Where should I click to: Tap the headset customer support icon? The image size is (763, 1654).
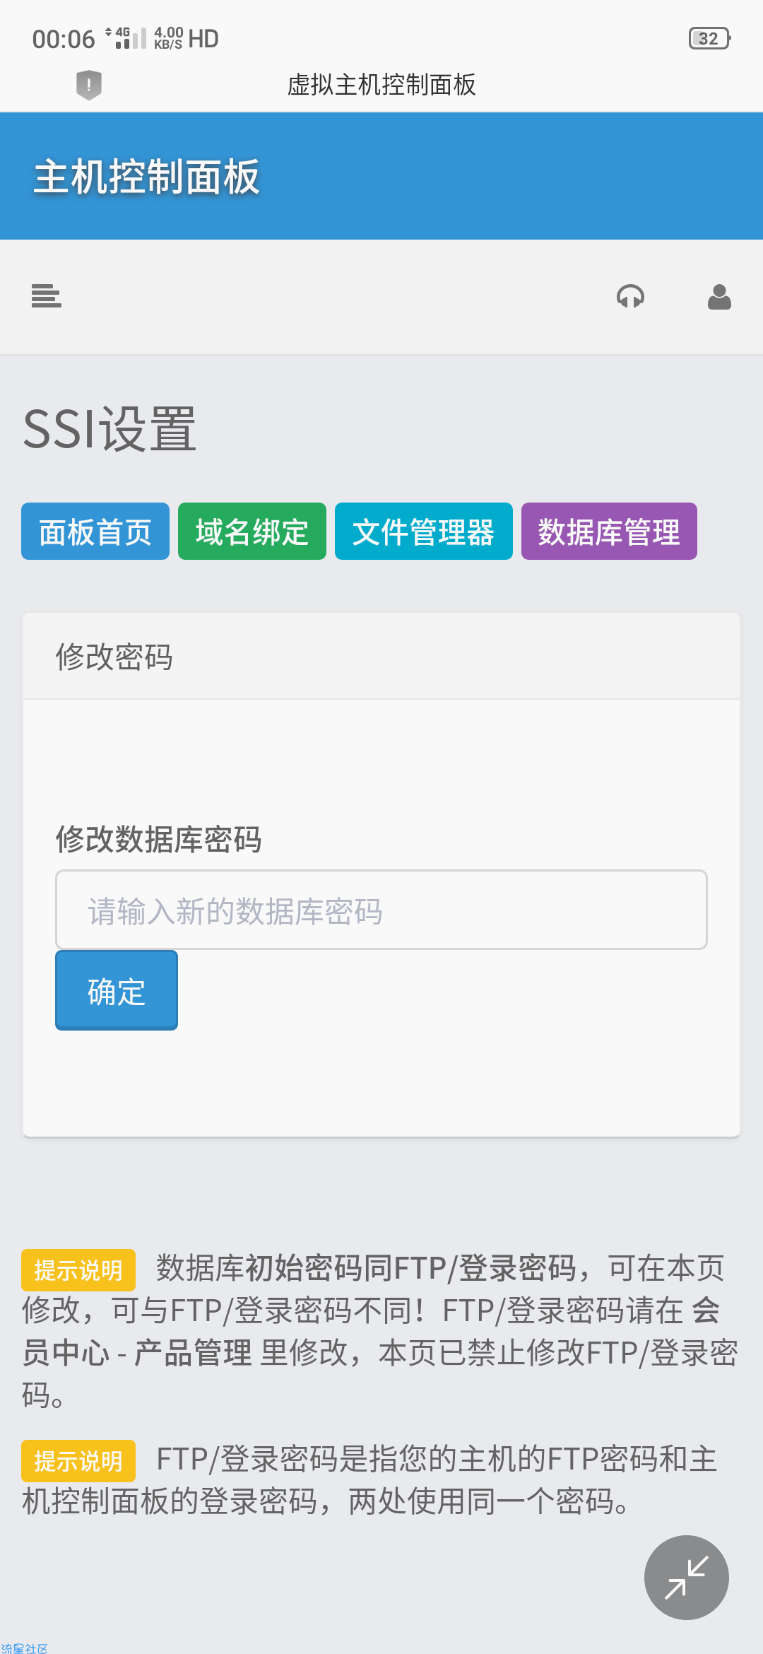point(630,296)
